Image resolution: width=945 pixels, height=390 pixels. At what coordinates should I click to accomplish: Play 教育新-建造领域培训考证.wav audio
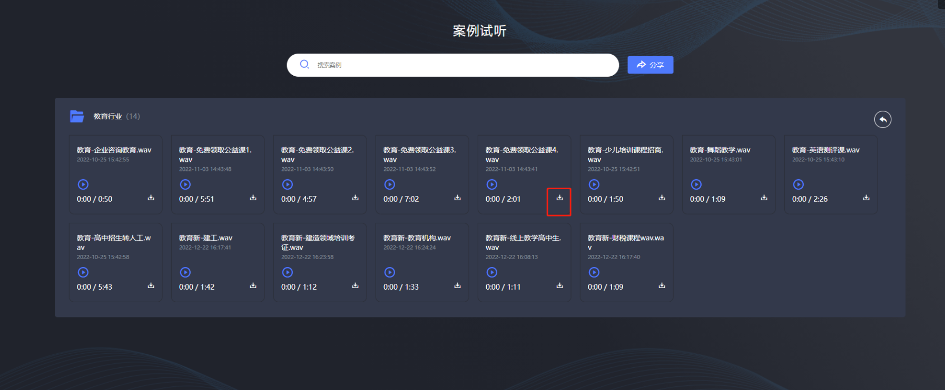(288, 272)
